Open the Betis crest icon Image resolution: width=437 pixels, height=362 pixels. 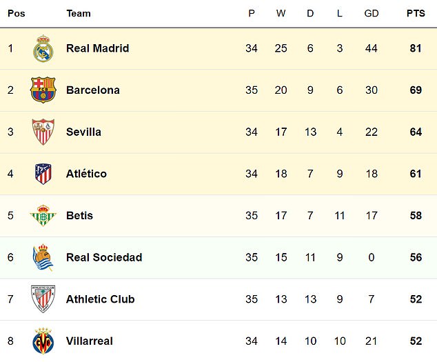43,216
